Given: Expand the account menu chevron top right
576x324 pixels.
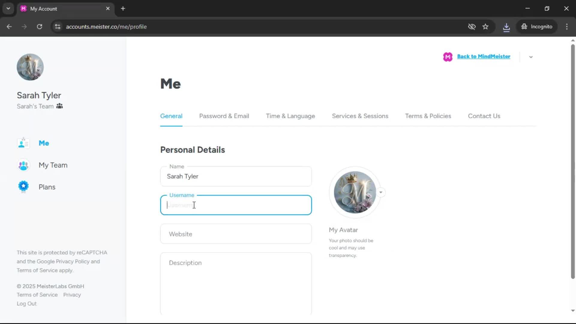Looking at the screenshot, I should pyautogui.click(x=531, y=57).
